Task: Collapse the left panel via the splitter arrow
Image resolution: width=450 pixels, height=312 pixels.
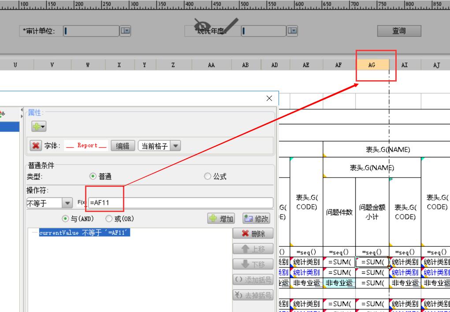Action: pyautogui.click(x=22, y=112)
